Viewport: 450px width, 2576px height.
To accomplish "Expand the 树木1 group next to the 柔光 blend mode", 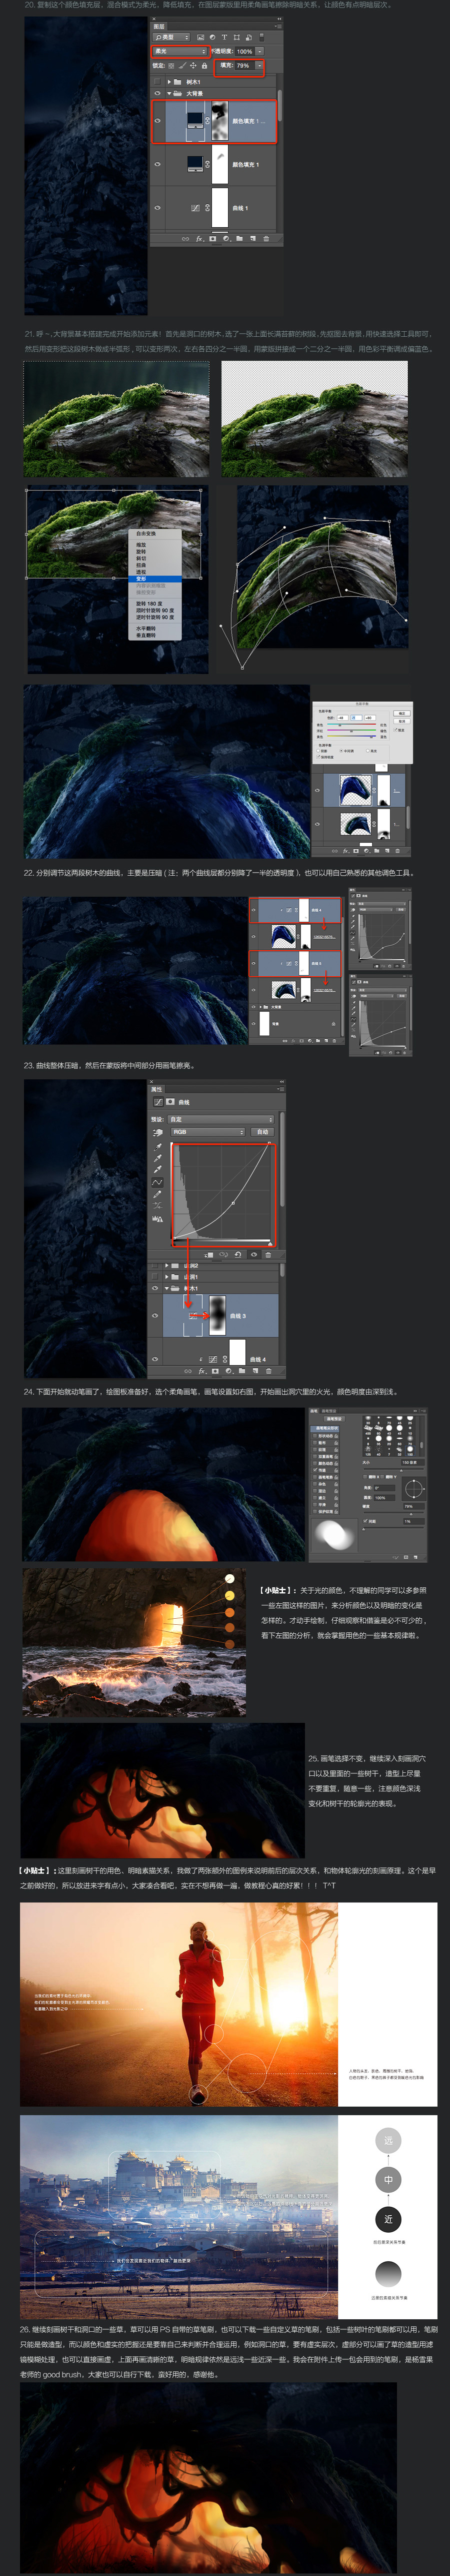I will coord(169,82).
